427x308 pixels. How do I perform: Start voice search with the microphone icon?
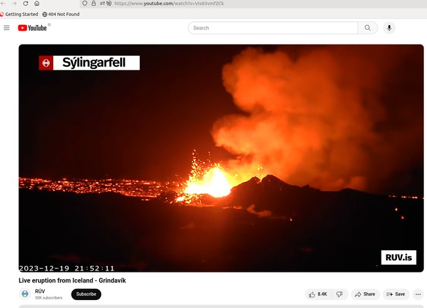[x=390, y=28]
